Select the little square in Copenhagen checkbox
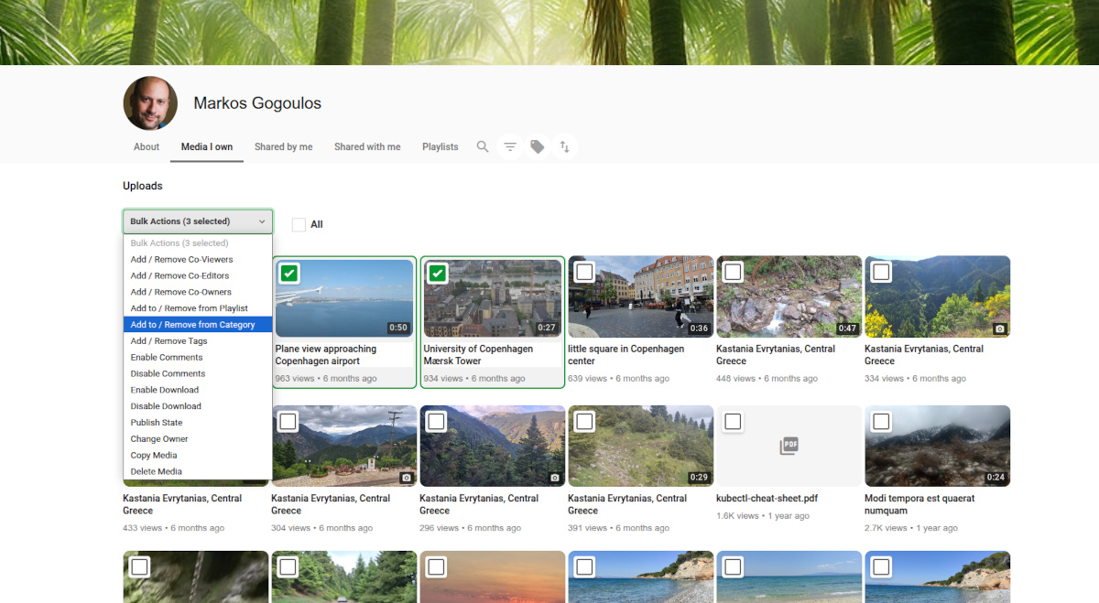This screenshot has width=1099, height=603. coord(584,272)
